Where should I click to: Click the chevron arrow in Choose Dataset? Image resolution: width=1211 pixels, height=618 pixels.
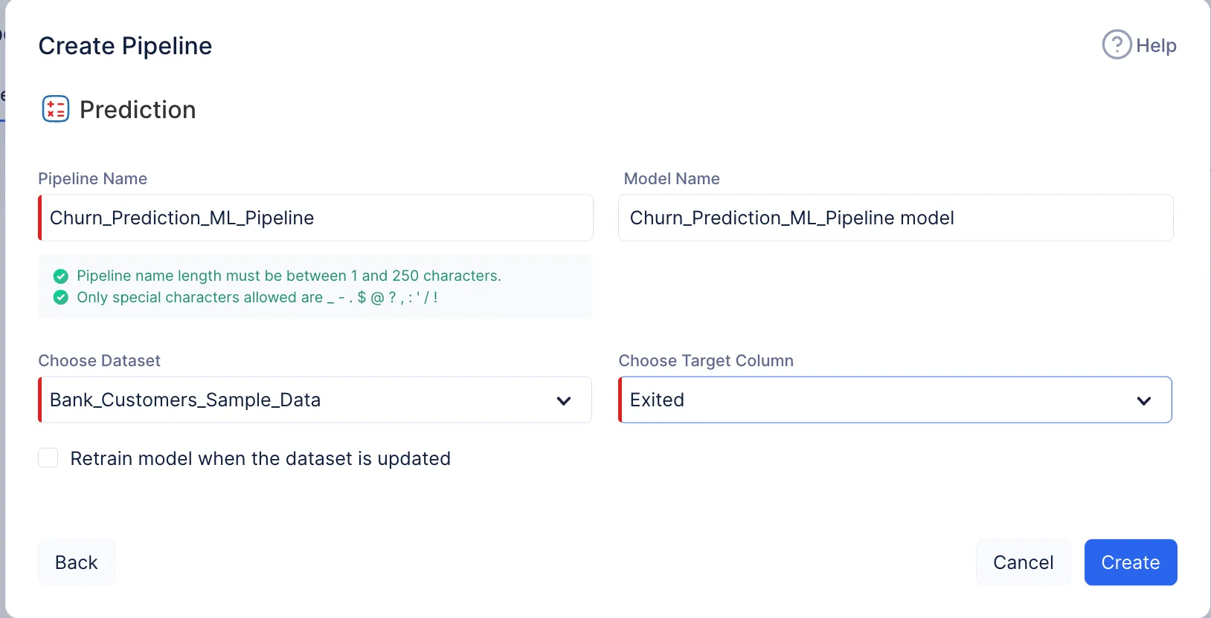[x=563, y=400]
